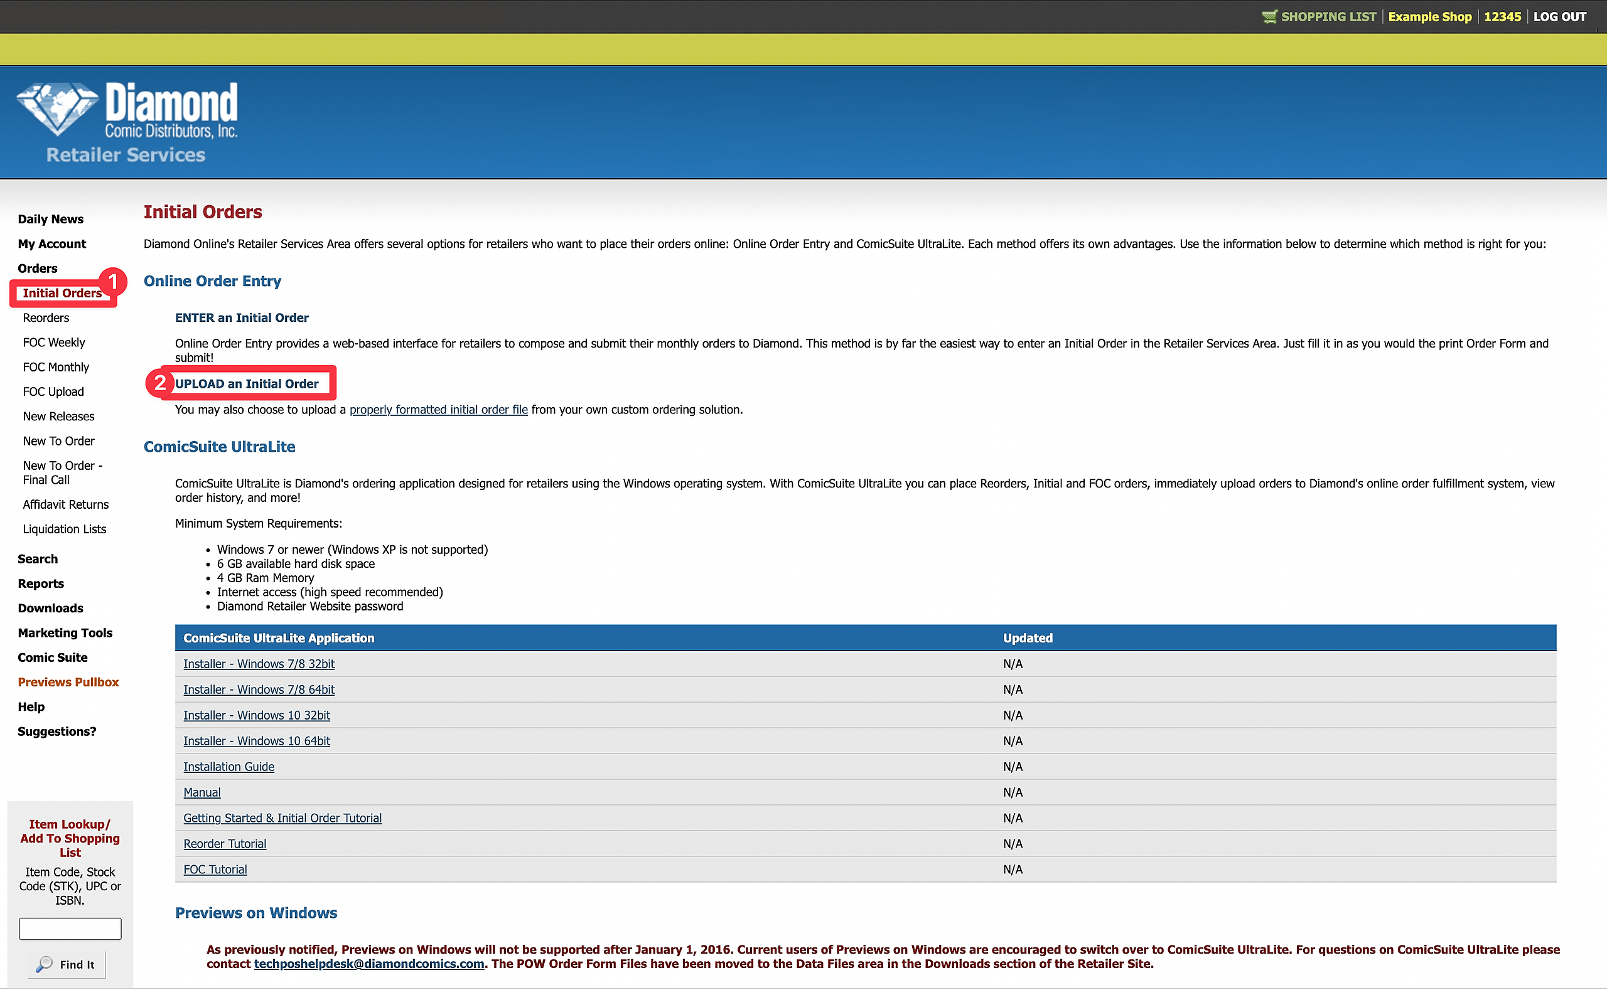Open New To Order
This screenshot has width=1607, height=990.
(x=58, y=440)
